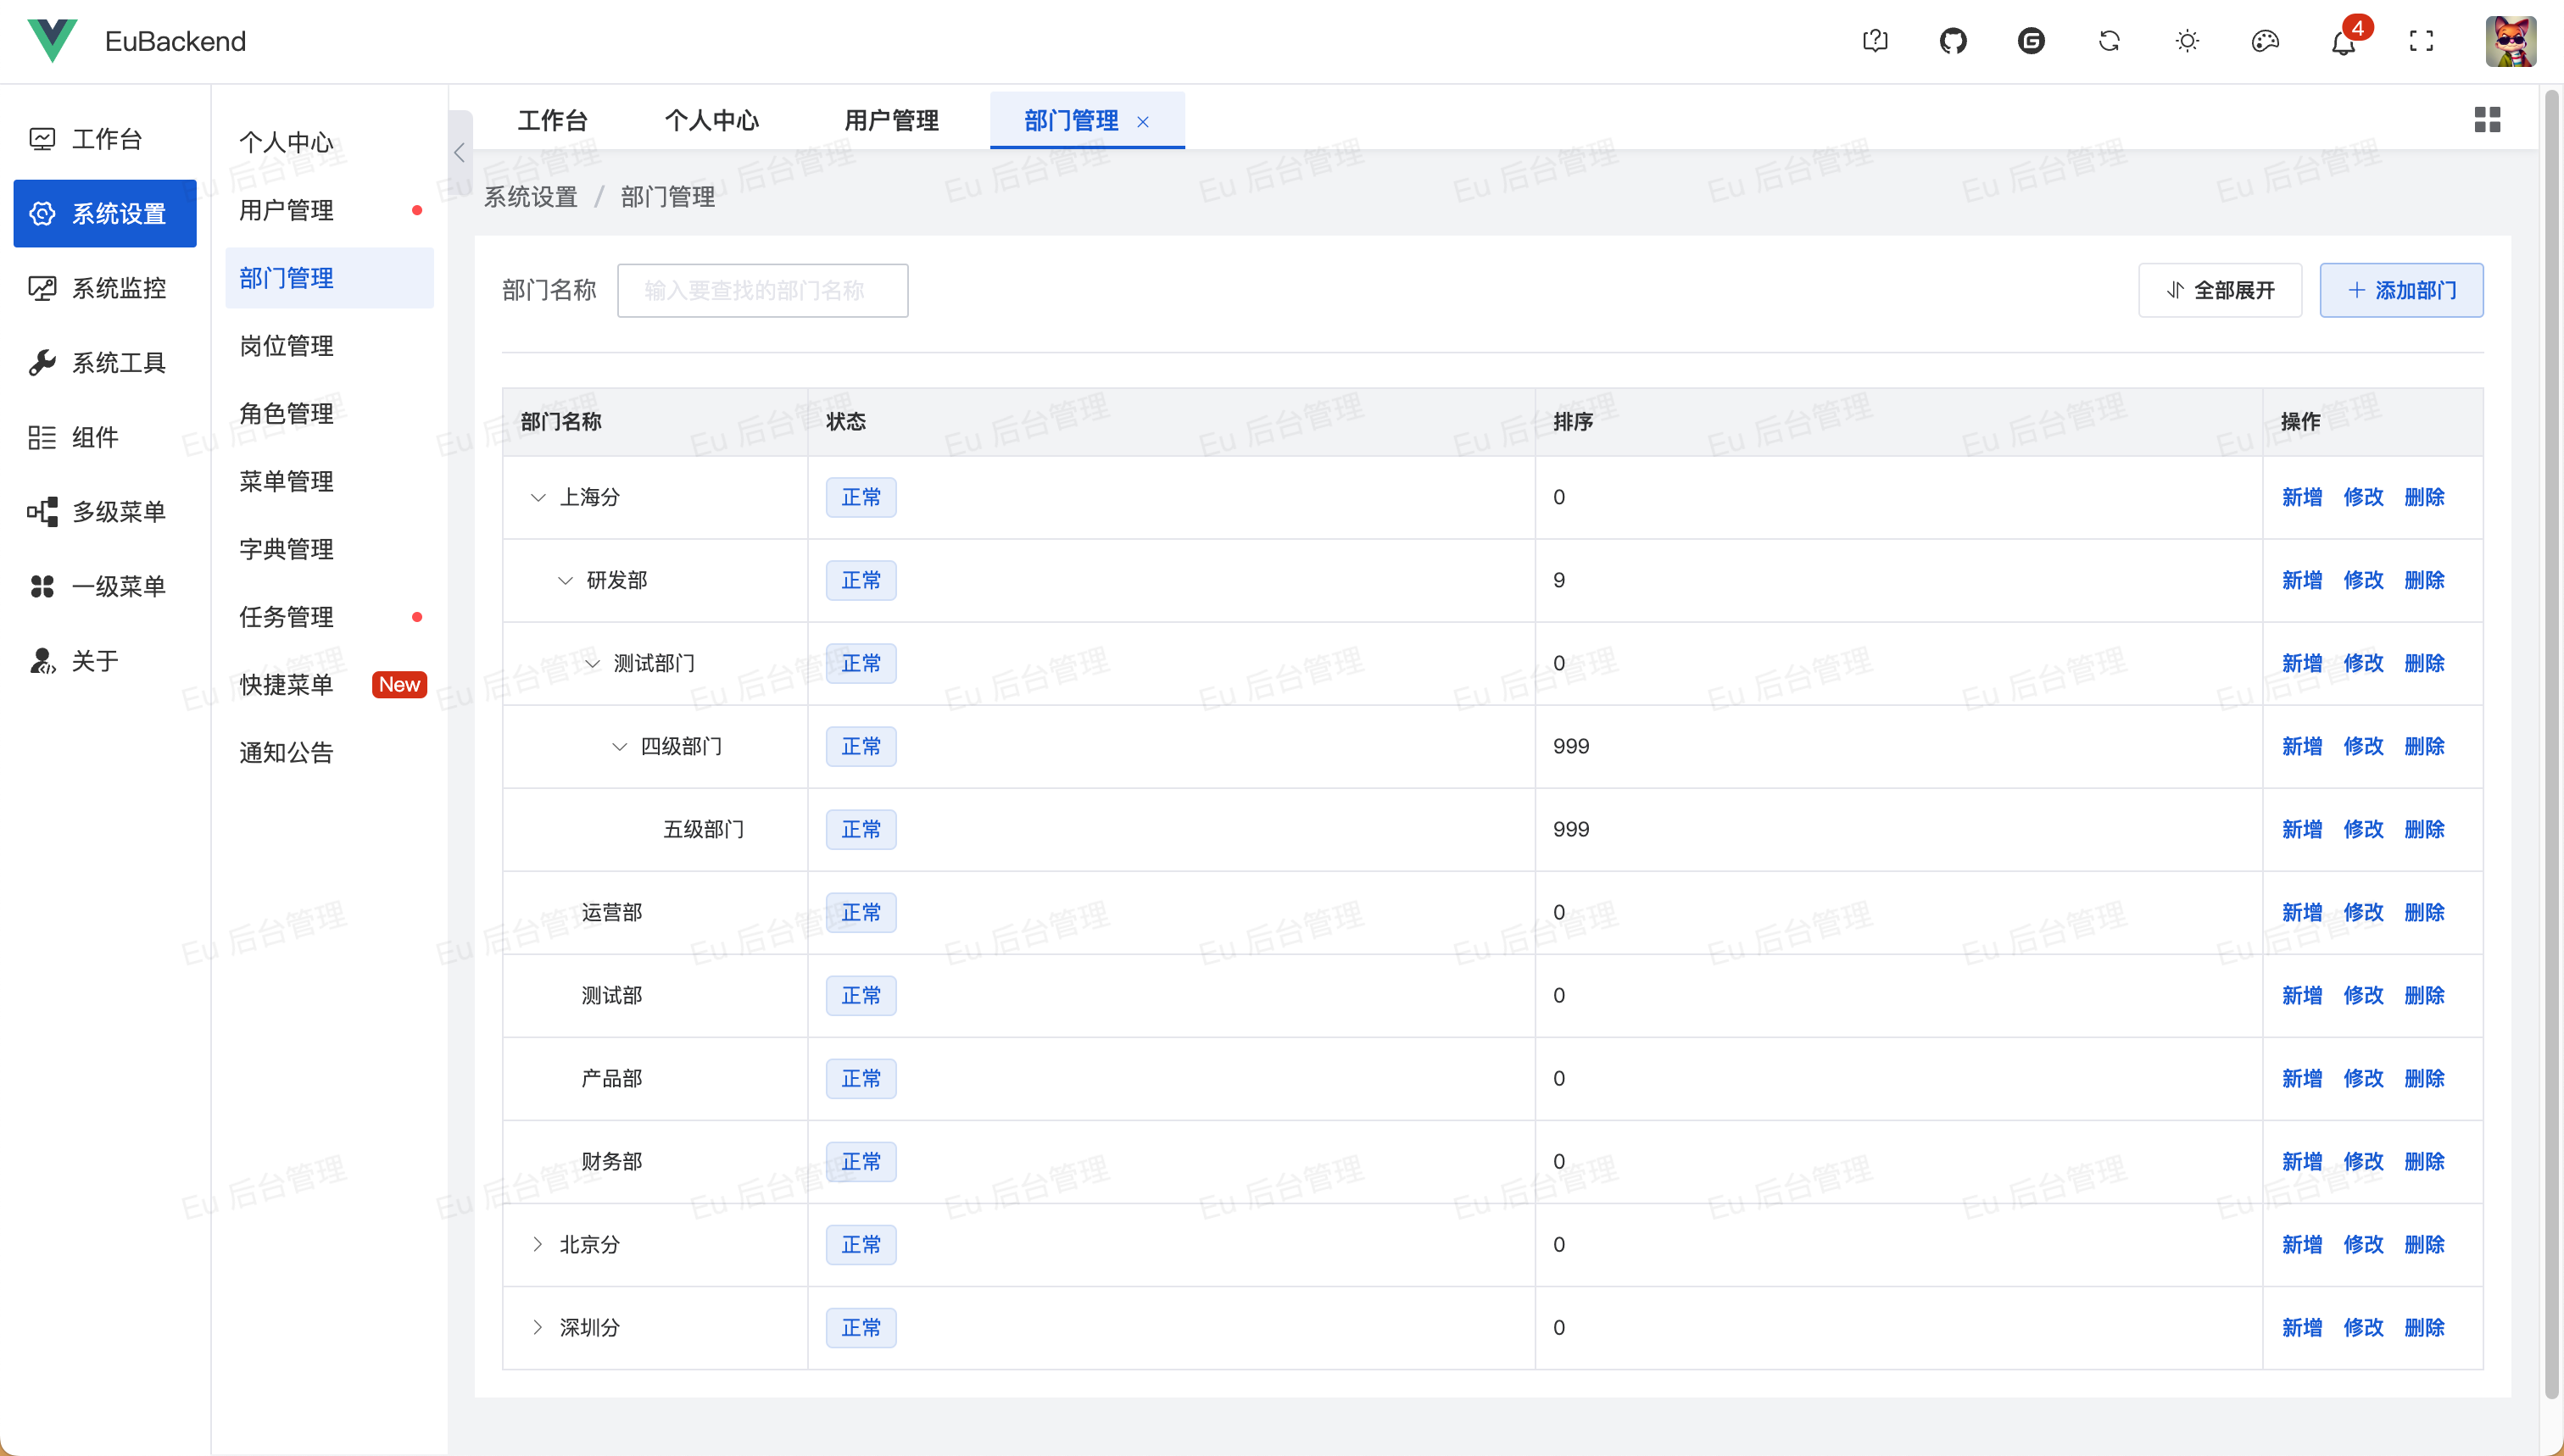The image size is (2564, 1456).
Task: Click 修改 for 财务部
Action: coord(2363,1161)
